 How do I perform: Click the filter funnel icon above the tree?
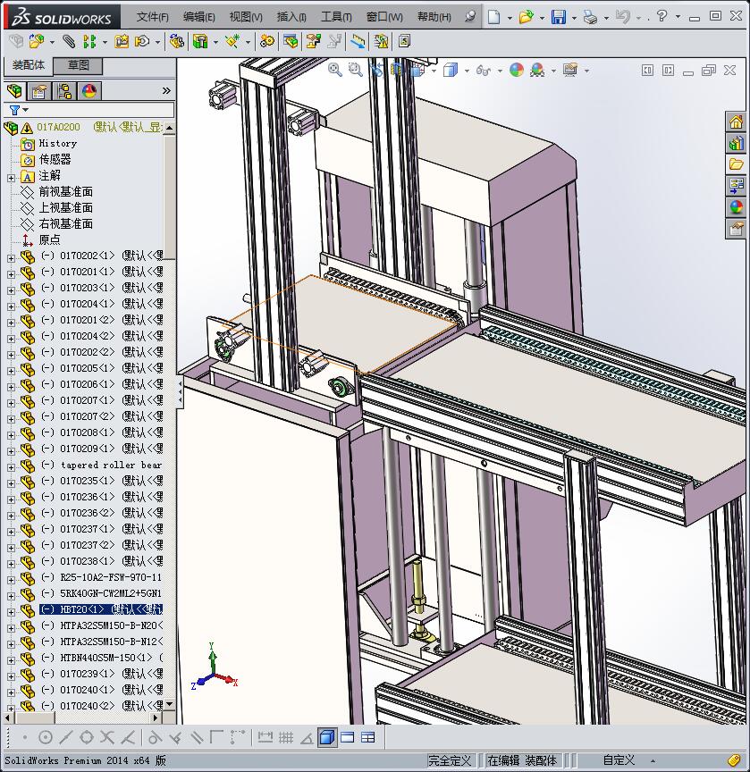(x=14, y=110)
